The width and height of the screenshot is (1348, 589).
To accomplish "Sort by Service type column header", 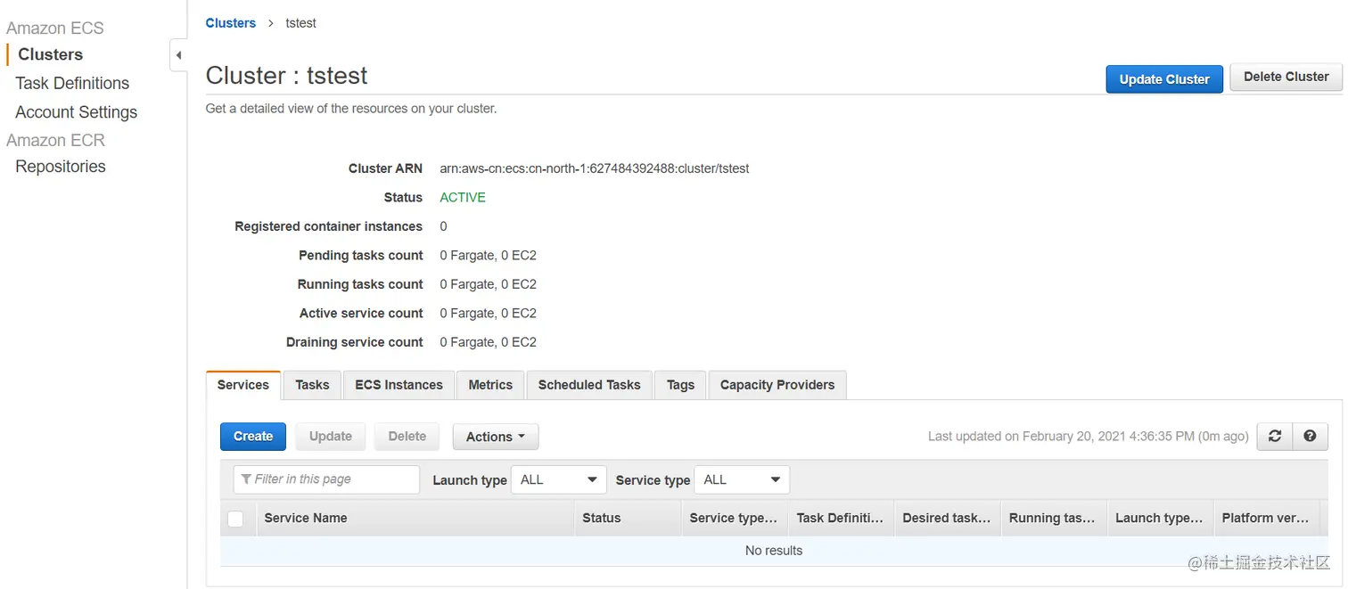I will (733, 518).
